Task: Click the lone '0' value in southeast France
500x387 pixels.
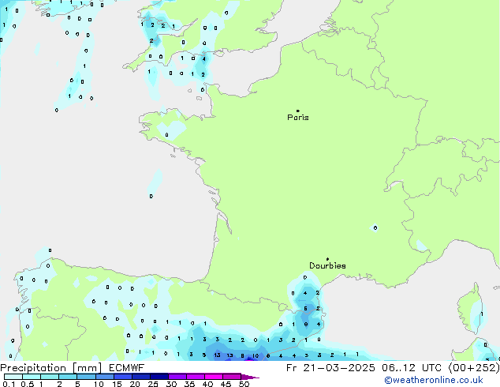Action: [375, 228]
